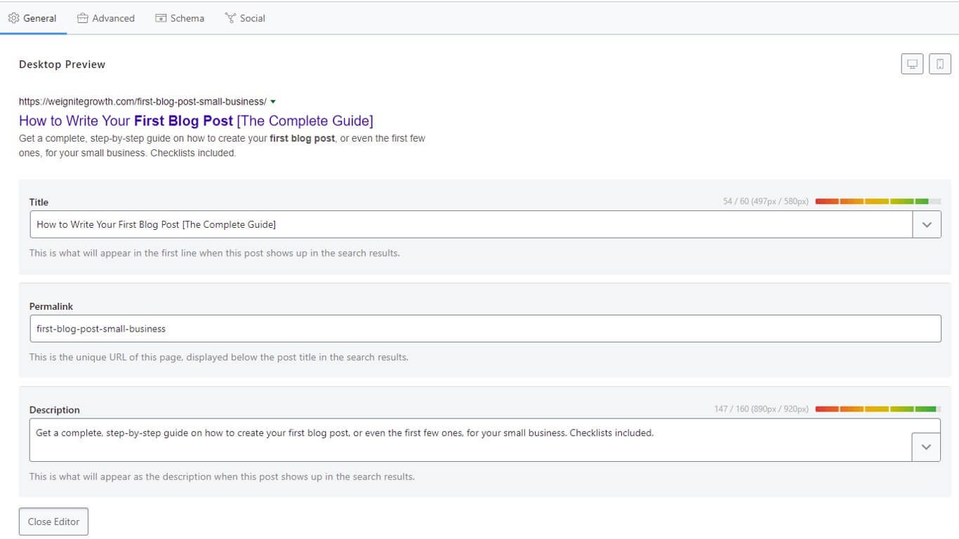
Task: Click the General settings gear icon
Action: 13,18
